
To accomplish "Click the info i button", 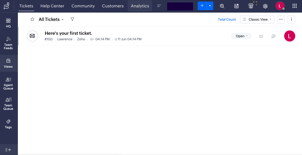I will 291,19.
